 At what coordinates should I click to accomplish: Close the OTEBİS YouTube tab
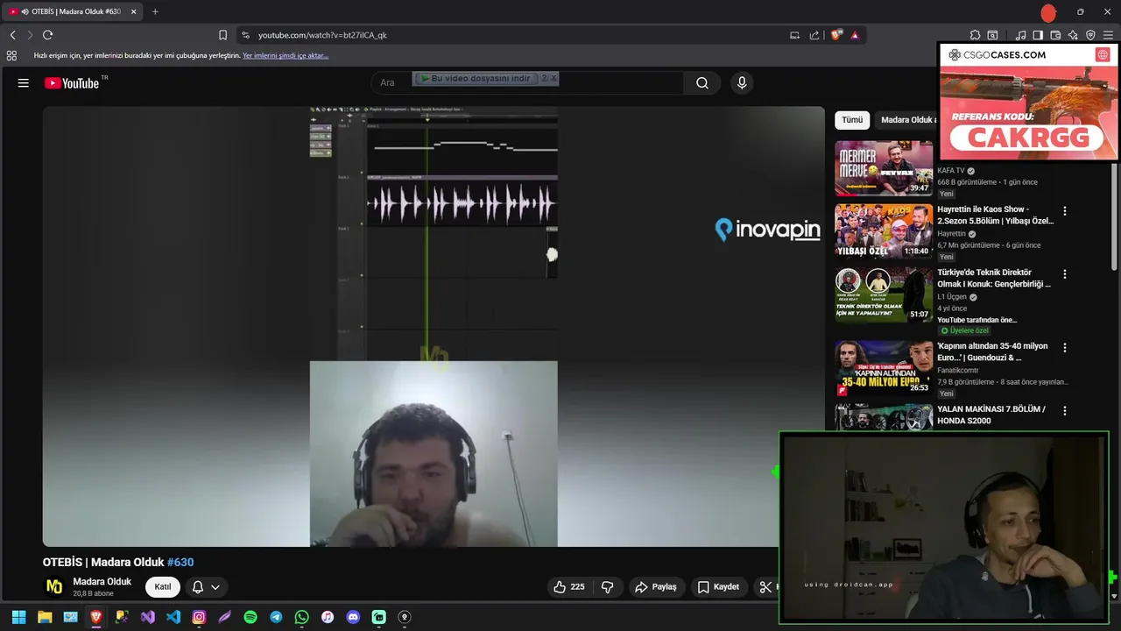pyautogui.click(x=133, y=11)
